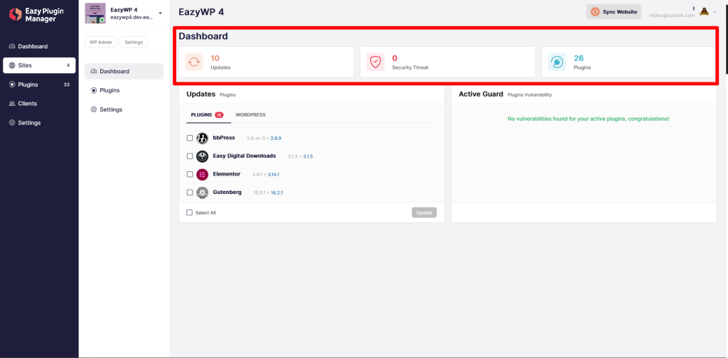The height and width of the screenshot is (358, 728).
Task: Click the site Settings button
Action: (x=134, y=42)
